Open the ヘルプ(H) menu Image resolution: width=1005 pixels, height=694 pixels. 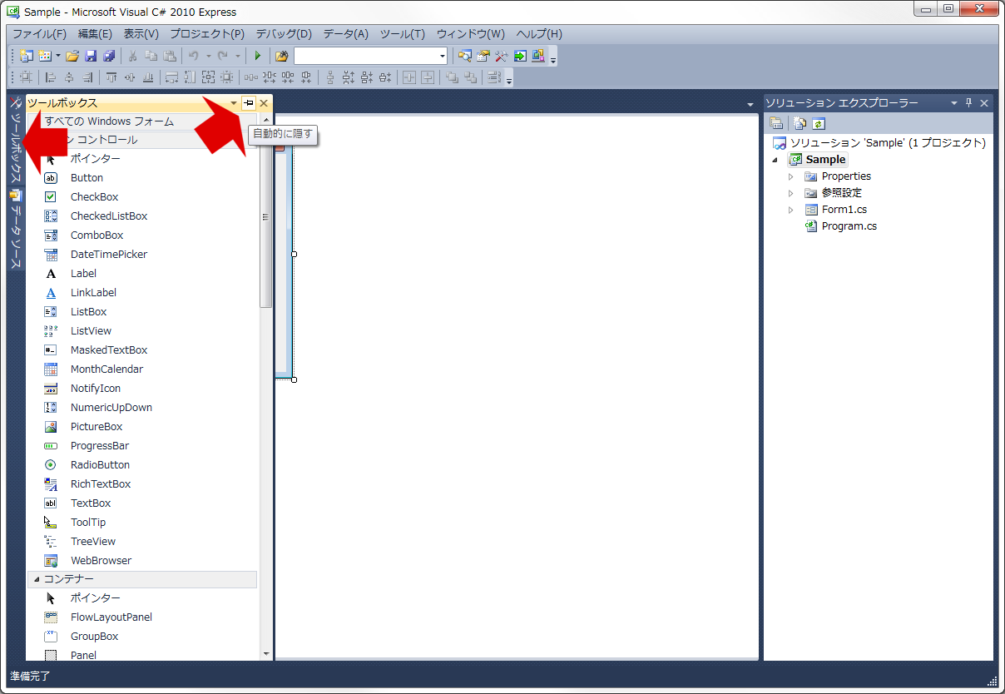[539, 34]
